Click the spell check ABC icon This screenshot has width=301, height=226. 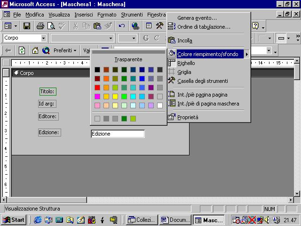(x=62, y=26)
